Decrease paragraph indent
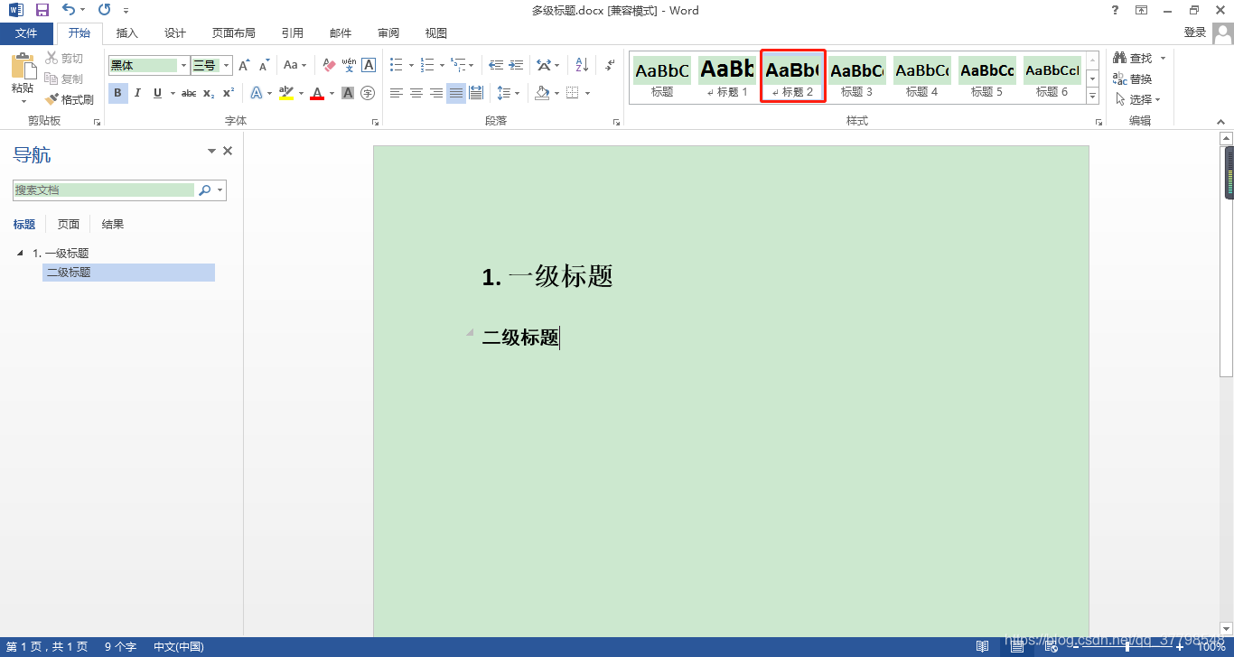1234x657 pixels. pyautogui.click(x=496, y=65)
